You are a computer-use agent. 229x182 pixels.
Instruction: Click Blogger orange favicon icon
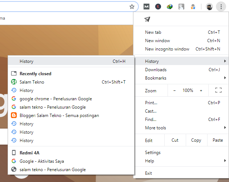click(14, 115)
